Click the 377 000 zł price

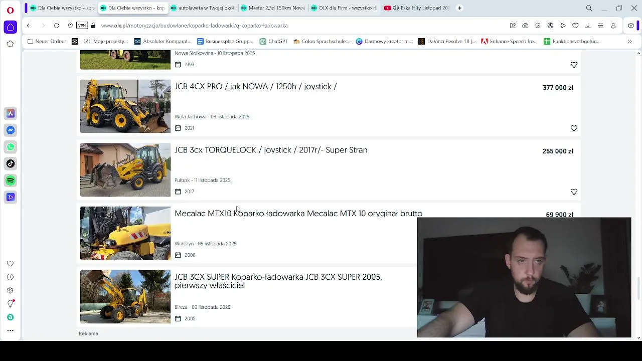(558, 88)
